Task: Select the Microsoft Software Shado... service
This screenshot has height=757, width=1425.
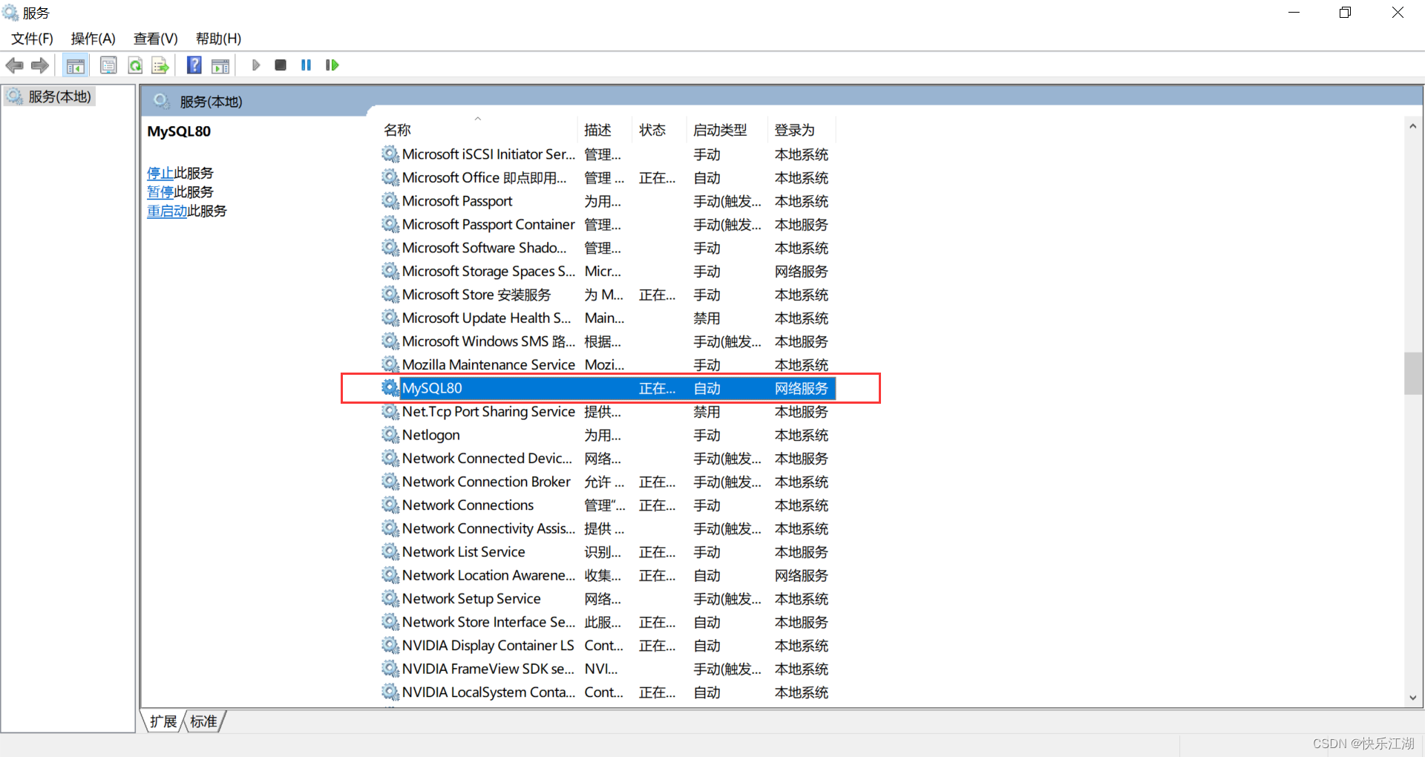Action: (x=484, y=248)
